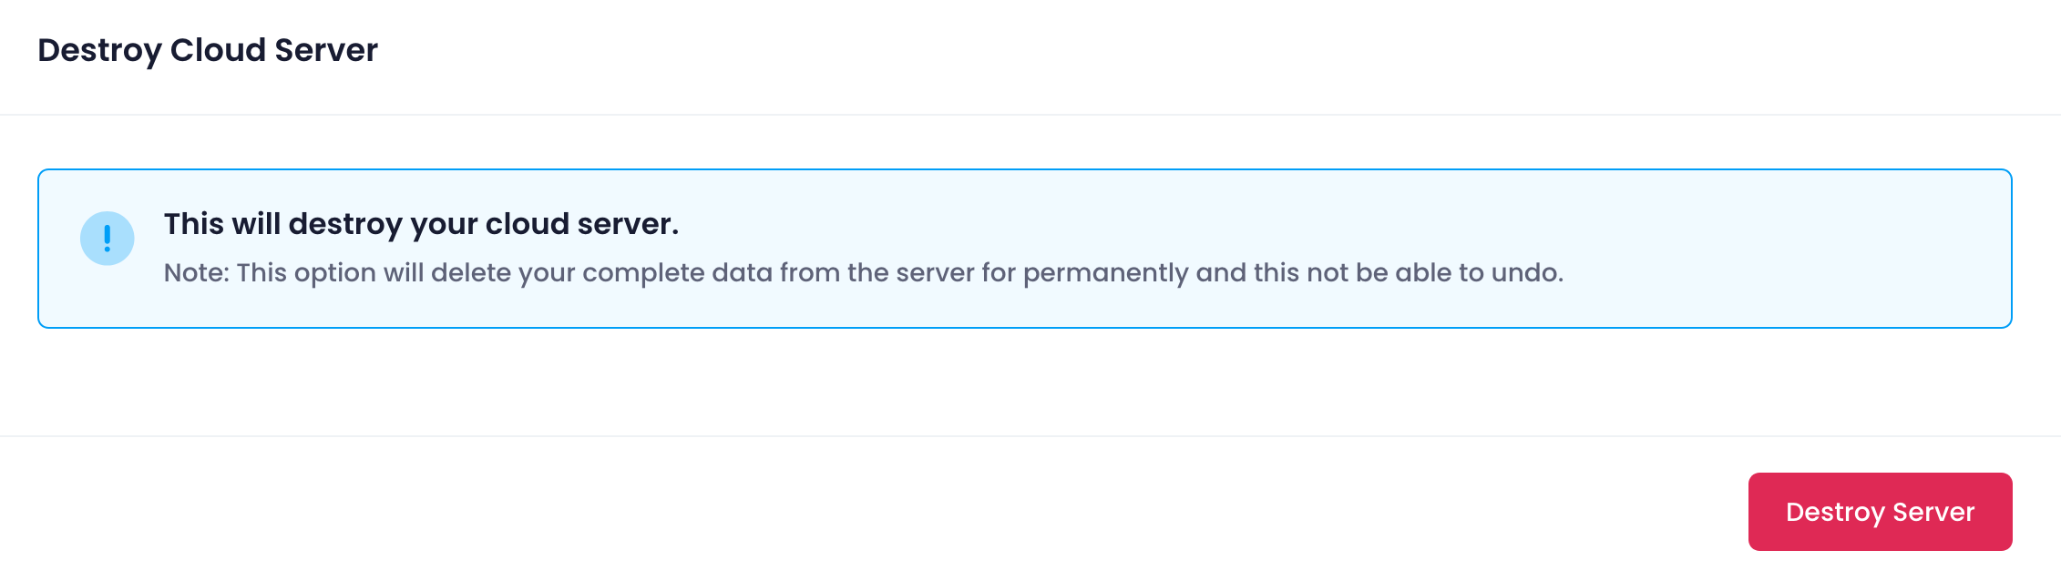Select the bold "This will destroy your cloud server." text
The height and width of the screenshot is (581, 2061).
click(421, 224)
